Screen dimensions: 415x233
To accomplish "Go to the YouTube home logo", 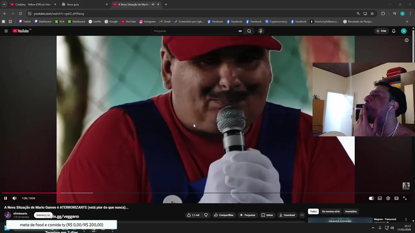I will (x=21, y=31).
